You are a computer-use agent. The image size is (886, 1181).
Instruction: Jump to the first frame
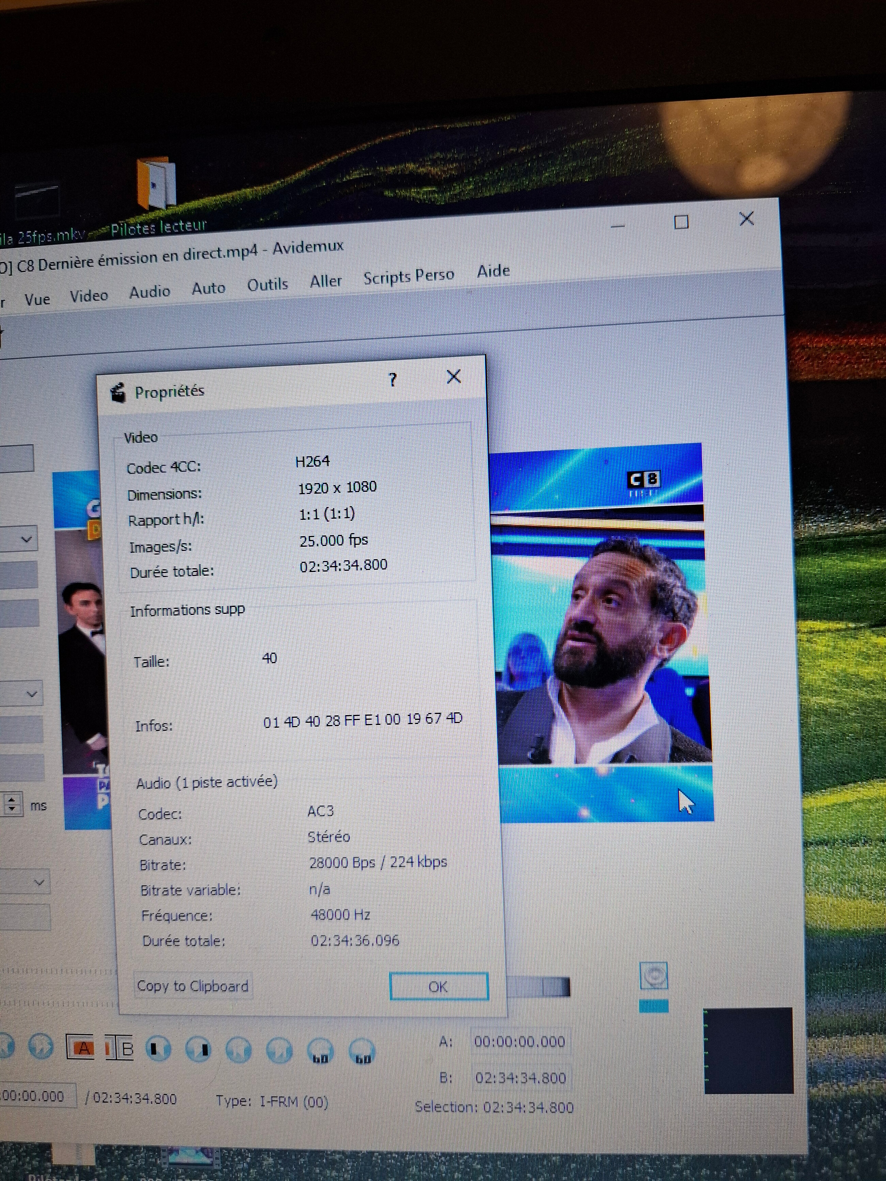click(239, 1050)
